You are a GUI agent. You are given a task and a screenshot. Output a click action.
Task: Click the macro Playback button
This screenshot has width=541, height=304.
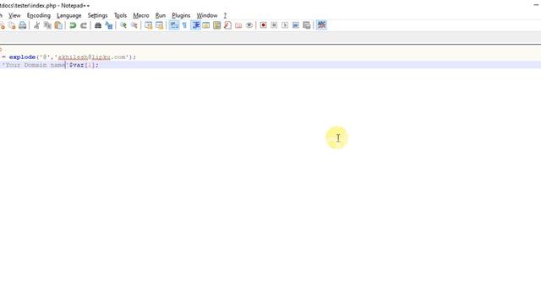(x=285, y=25)
